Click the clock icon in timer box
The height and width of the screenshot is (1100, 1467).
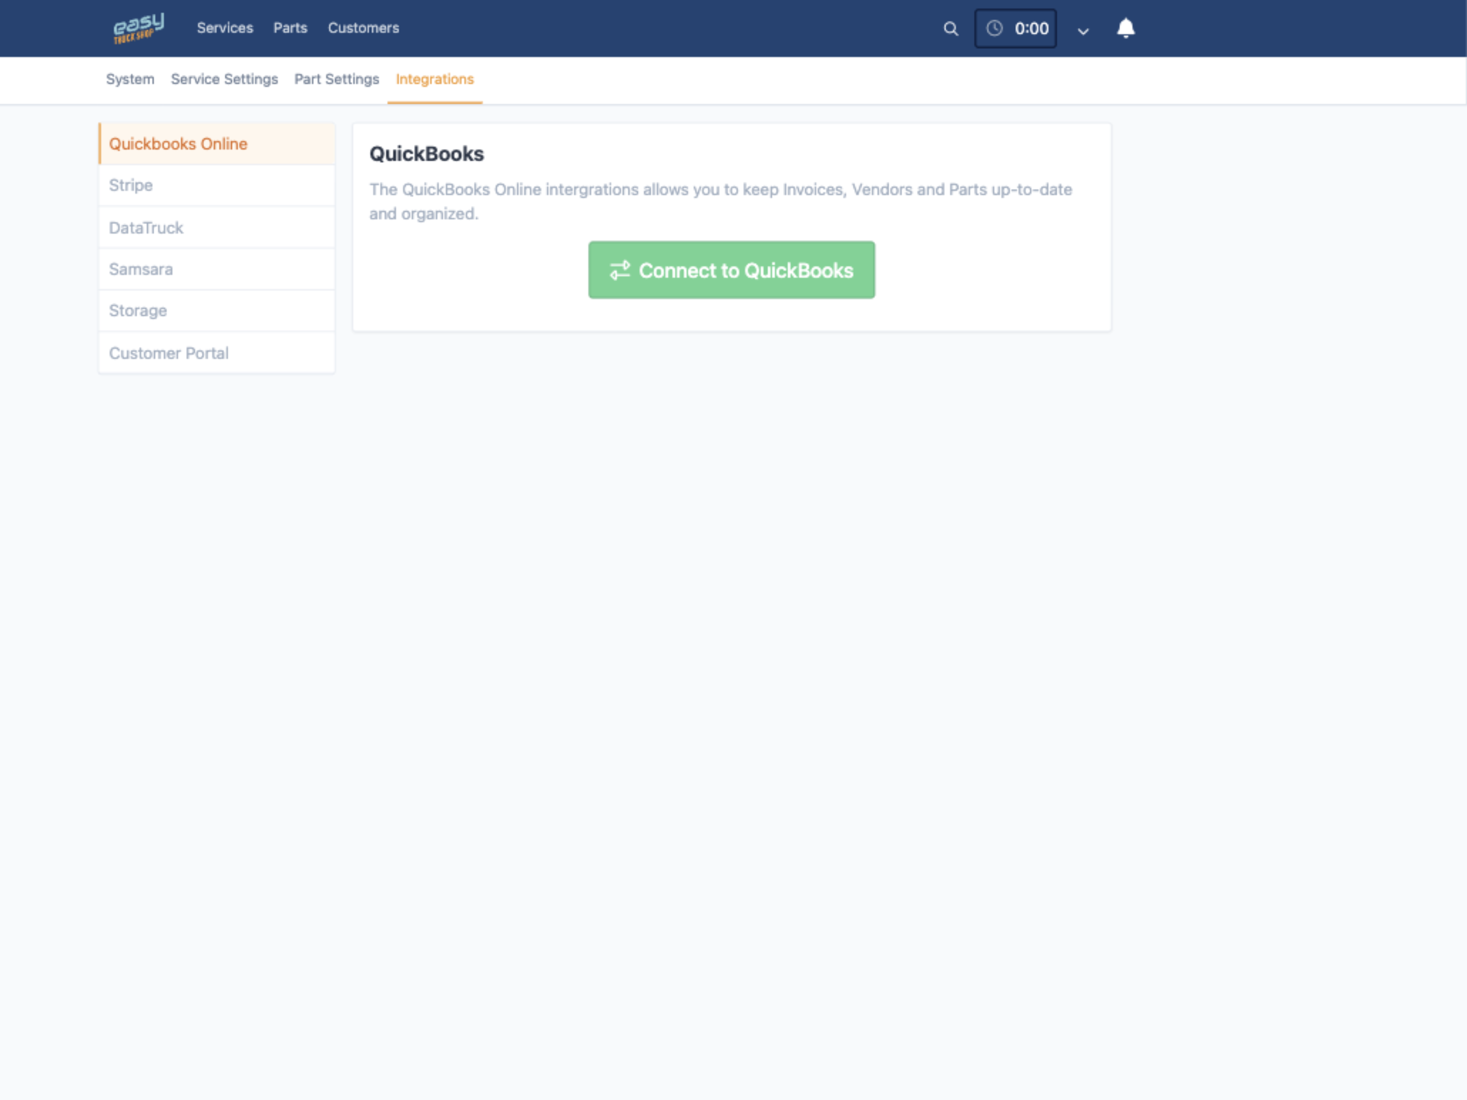point(994,29)
